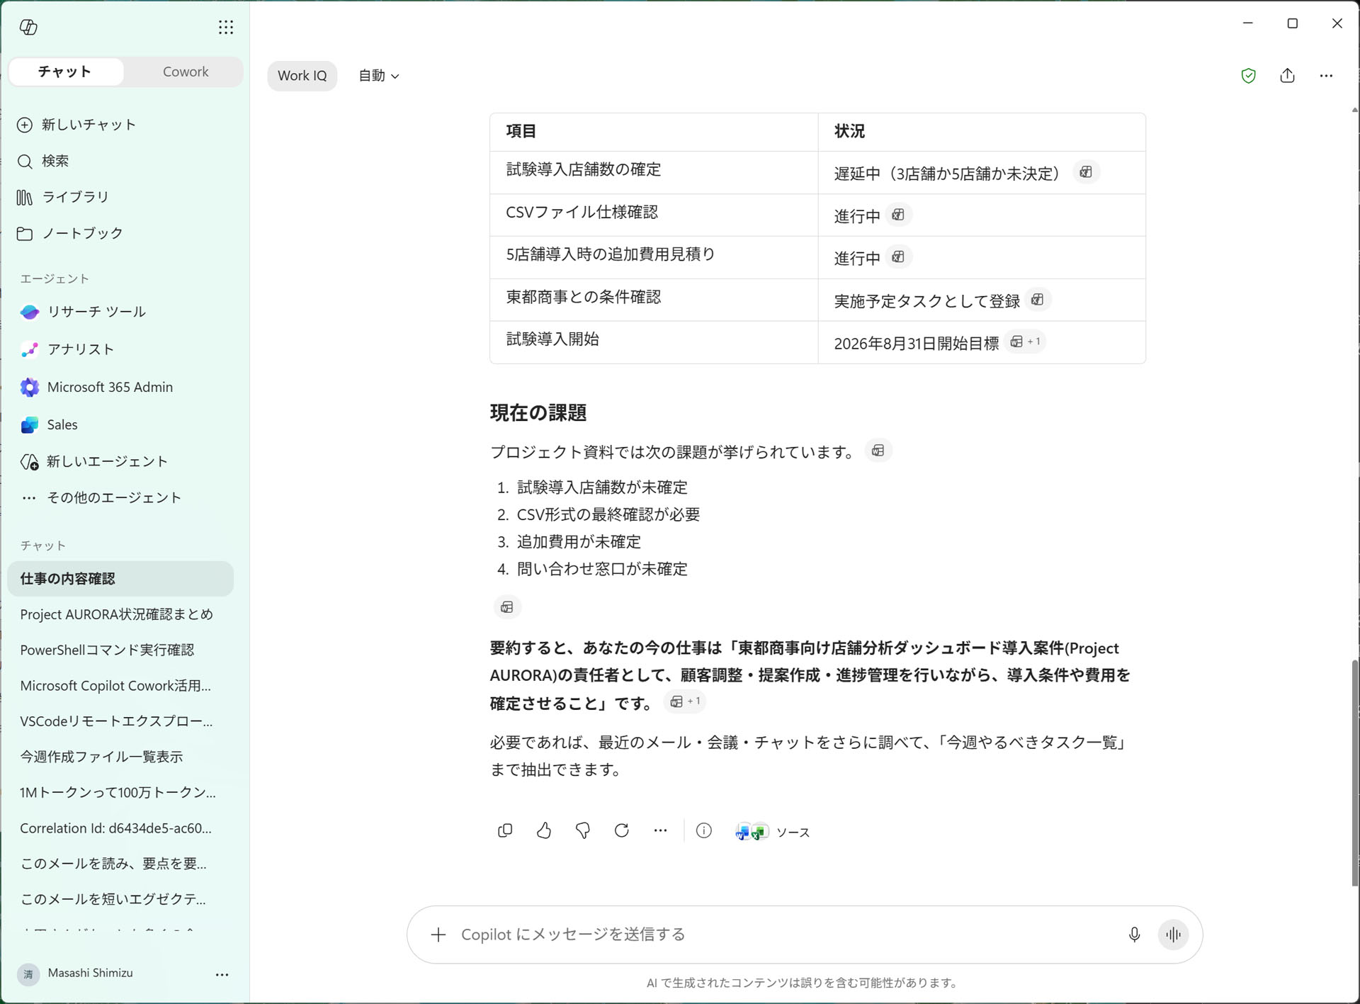The image size is (1360, 1004).
Task: Focus the Copilot にメッセージを送信する field
Action: click(x=786, y=935)
